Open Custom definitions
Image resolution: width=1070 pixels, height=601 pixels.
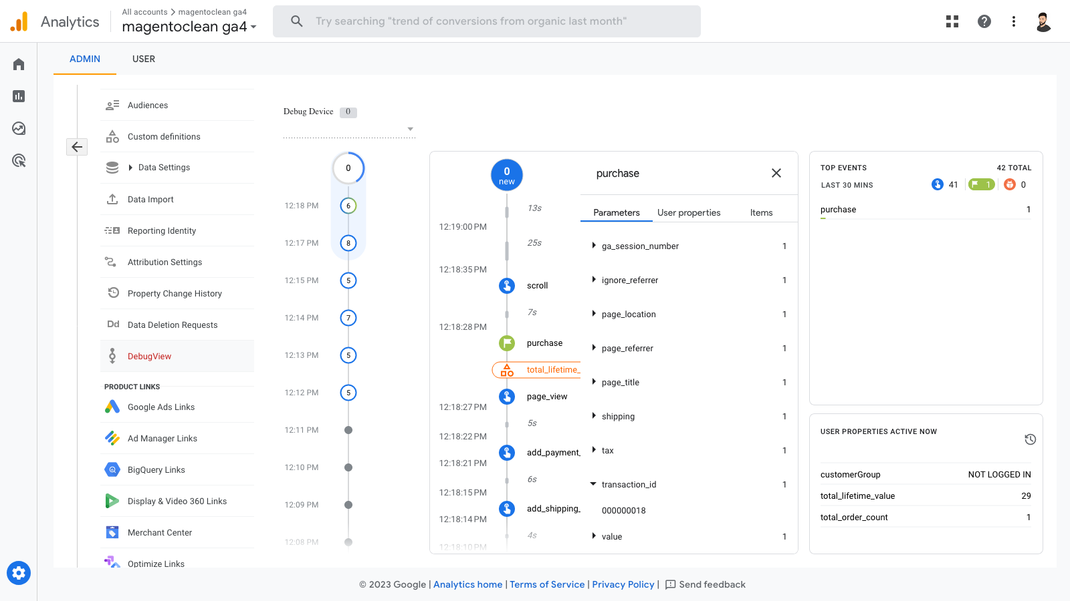(177, 137)
